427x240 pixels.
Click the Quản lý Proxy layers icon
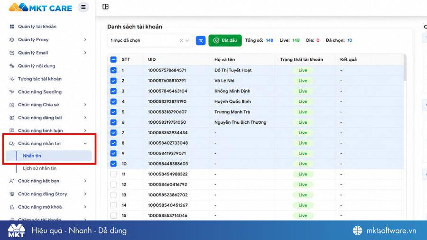(12, 39)
